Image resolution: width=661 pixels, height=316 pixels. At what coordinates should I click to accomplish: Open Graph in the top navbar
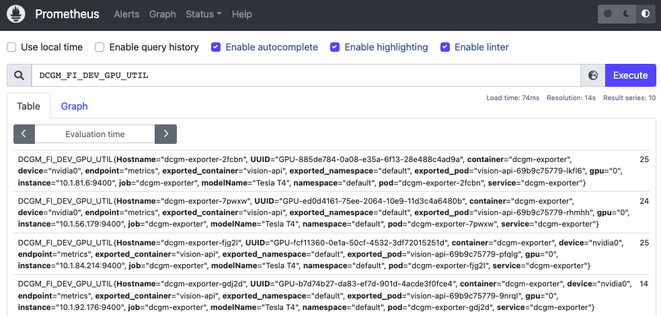(162, 14)
